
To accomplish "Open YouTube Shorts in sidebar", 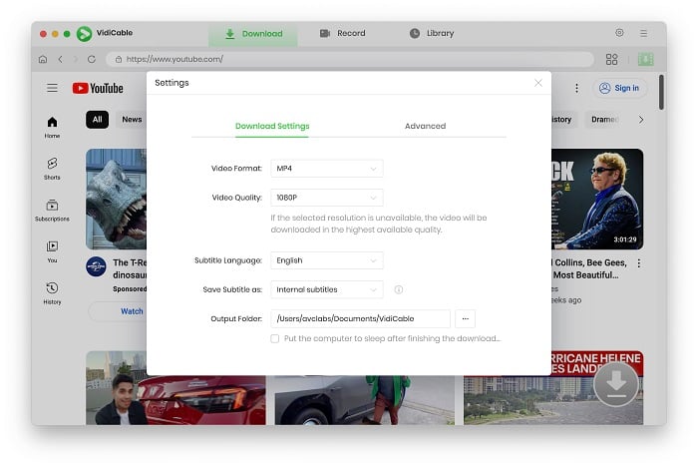I will tap(52, 169).
